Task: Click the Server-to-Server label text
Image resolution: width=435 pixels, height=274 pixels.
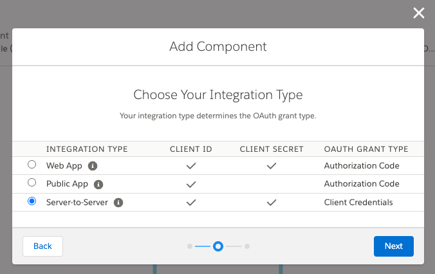Action: click(77, 203)
